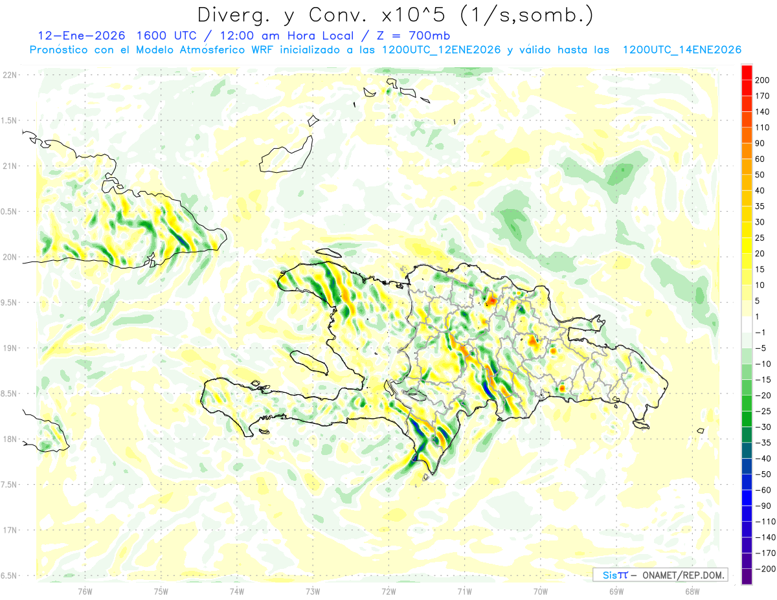Click the positive "140" color scale label

point(762,112)
